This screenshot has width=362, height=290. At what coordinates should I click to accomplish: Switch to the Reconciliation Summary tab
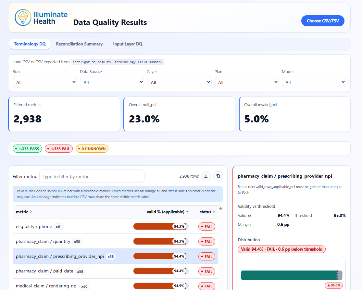pos(79,44)
